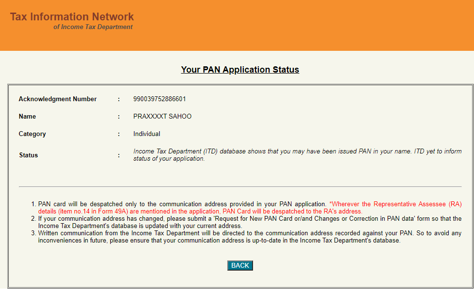Screen dimensions: 474x289
Task: Click the BACK button
Action: (240, 265)
